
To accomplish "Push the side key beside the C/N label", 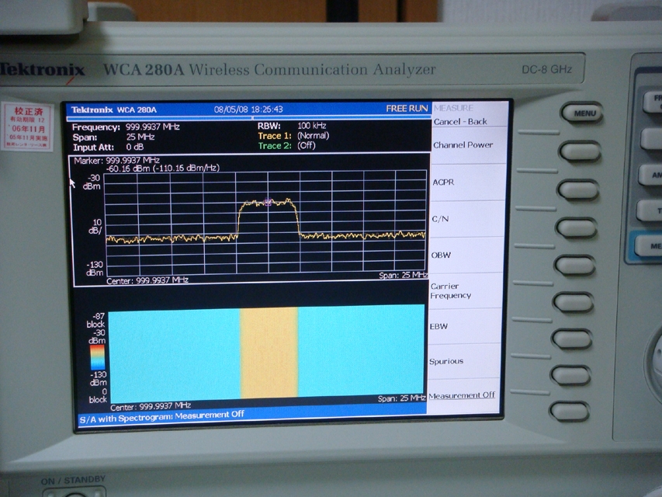I will click(x=577, y=228).
